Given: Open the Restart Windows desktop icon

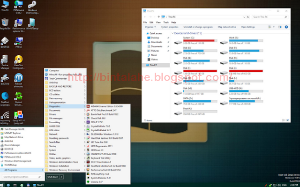Looking at the screenshot, I should point(19,99).
